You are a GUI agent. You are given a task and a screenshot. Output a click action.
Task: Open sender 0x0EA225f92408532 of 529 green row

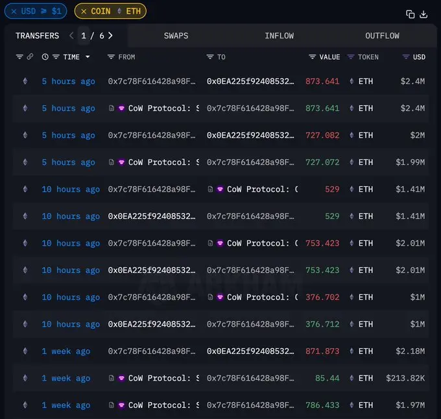[x=152, y=216]
